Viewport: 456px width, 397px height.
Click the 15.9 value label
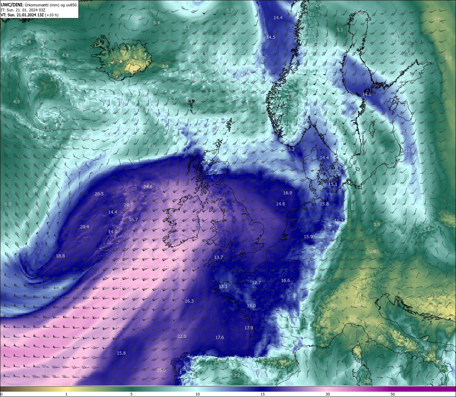[308, 237]
